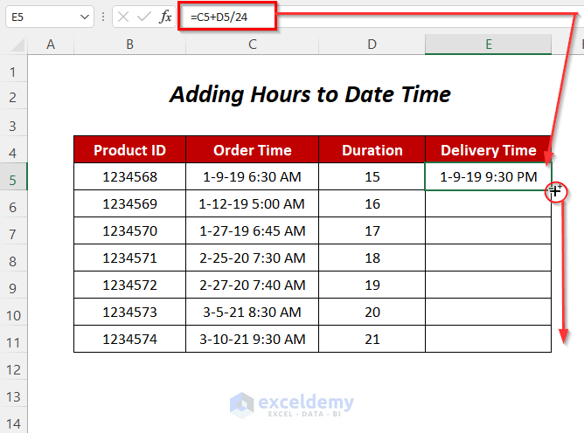Select order time '1-27-19 6:45 AM'
Screen dimensions: 584x433
(252, 231)
